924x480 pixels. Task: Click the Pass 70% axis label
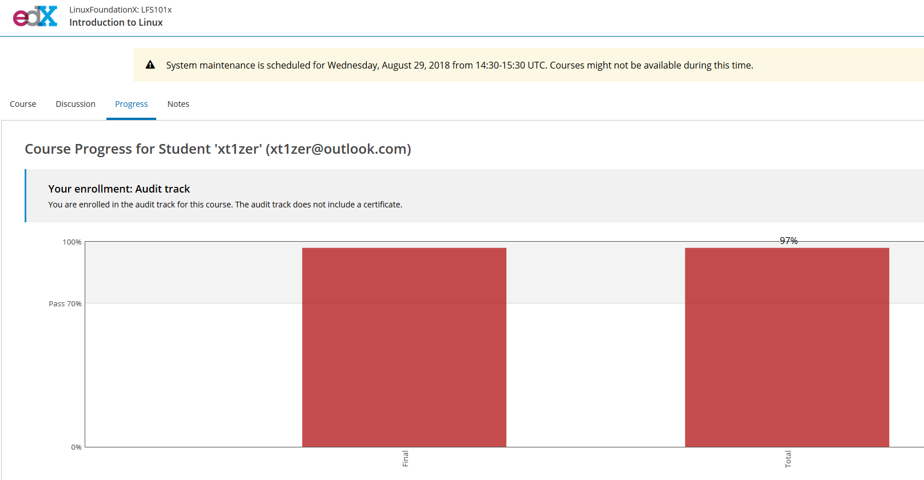65,304
